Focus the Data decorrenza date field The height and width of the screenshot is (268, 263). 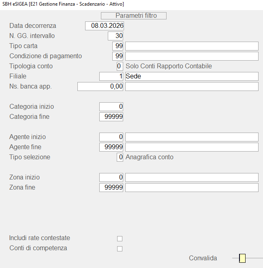point(105,26)
